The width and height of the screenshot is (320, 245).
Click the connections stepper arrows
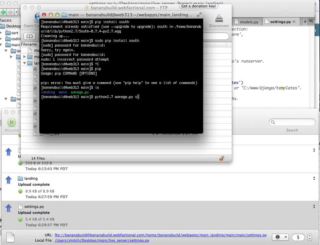click(310, 237)
